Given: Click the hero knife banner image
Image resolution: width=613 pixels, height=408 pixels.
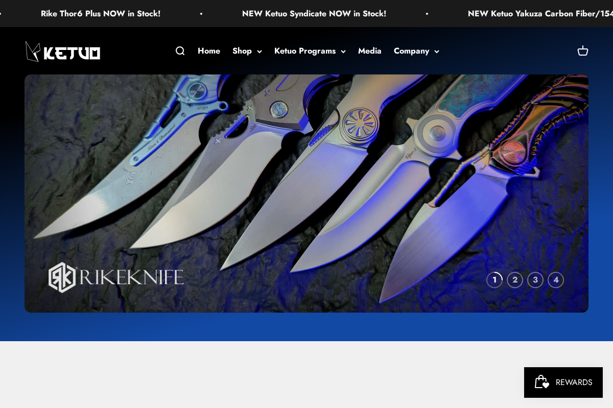Looking at the screenshot, I should click(x=306, y=194).
